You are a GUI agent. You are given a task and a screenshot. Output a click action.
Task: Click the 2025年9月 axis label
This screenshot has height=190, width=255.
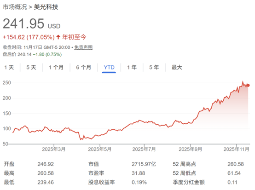point(190,149)
